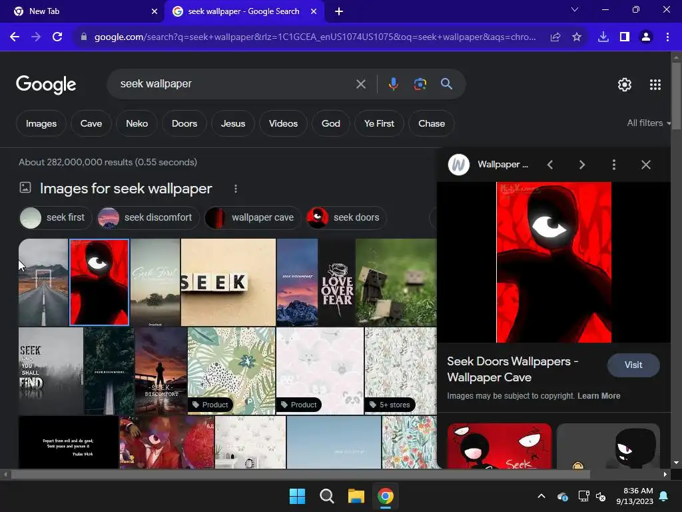Screen dimensions: 682x512
Task: Bookmark this tab with the star
Action: tap(577, 37)
